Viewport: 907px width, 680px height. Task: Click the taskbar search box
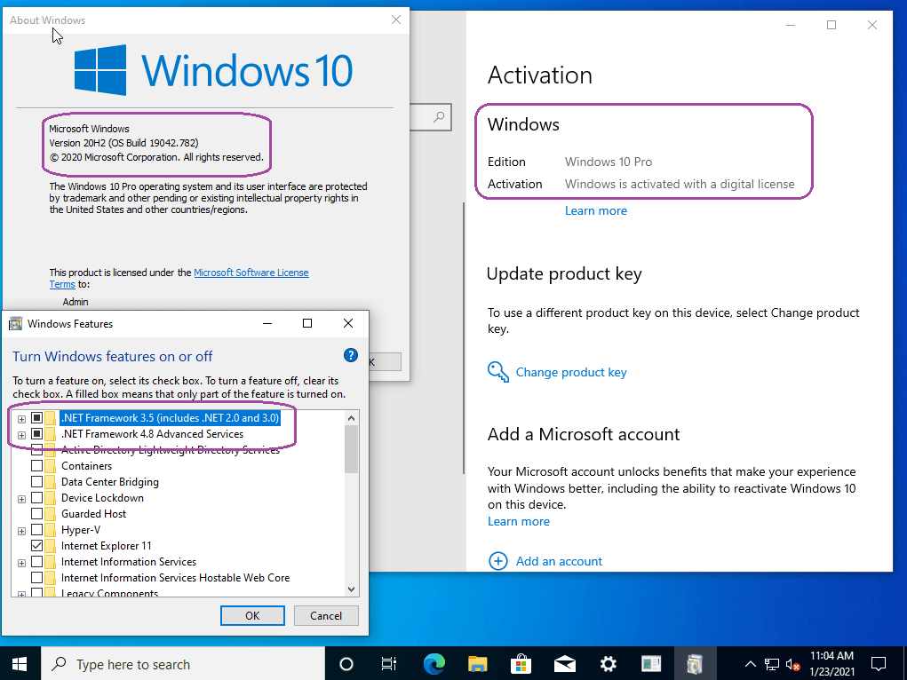pos(183,664)
